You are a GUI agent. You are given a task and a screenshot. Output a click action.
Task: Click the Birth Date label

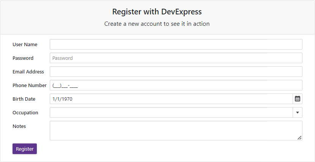(24, 99)
